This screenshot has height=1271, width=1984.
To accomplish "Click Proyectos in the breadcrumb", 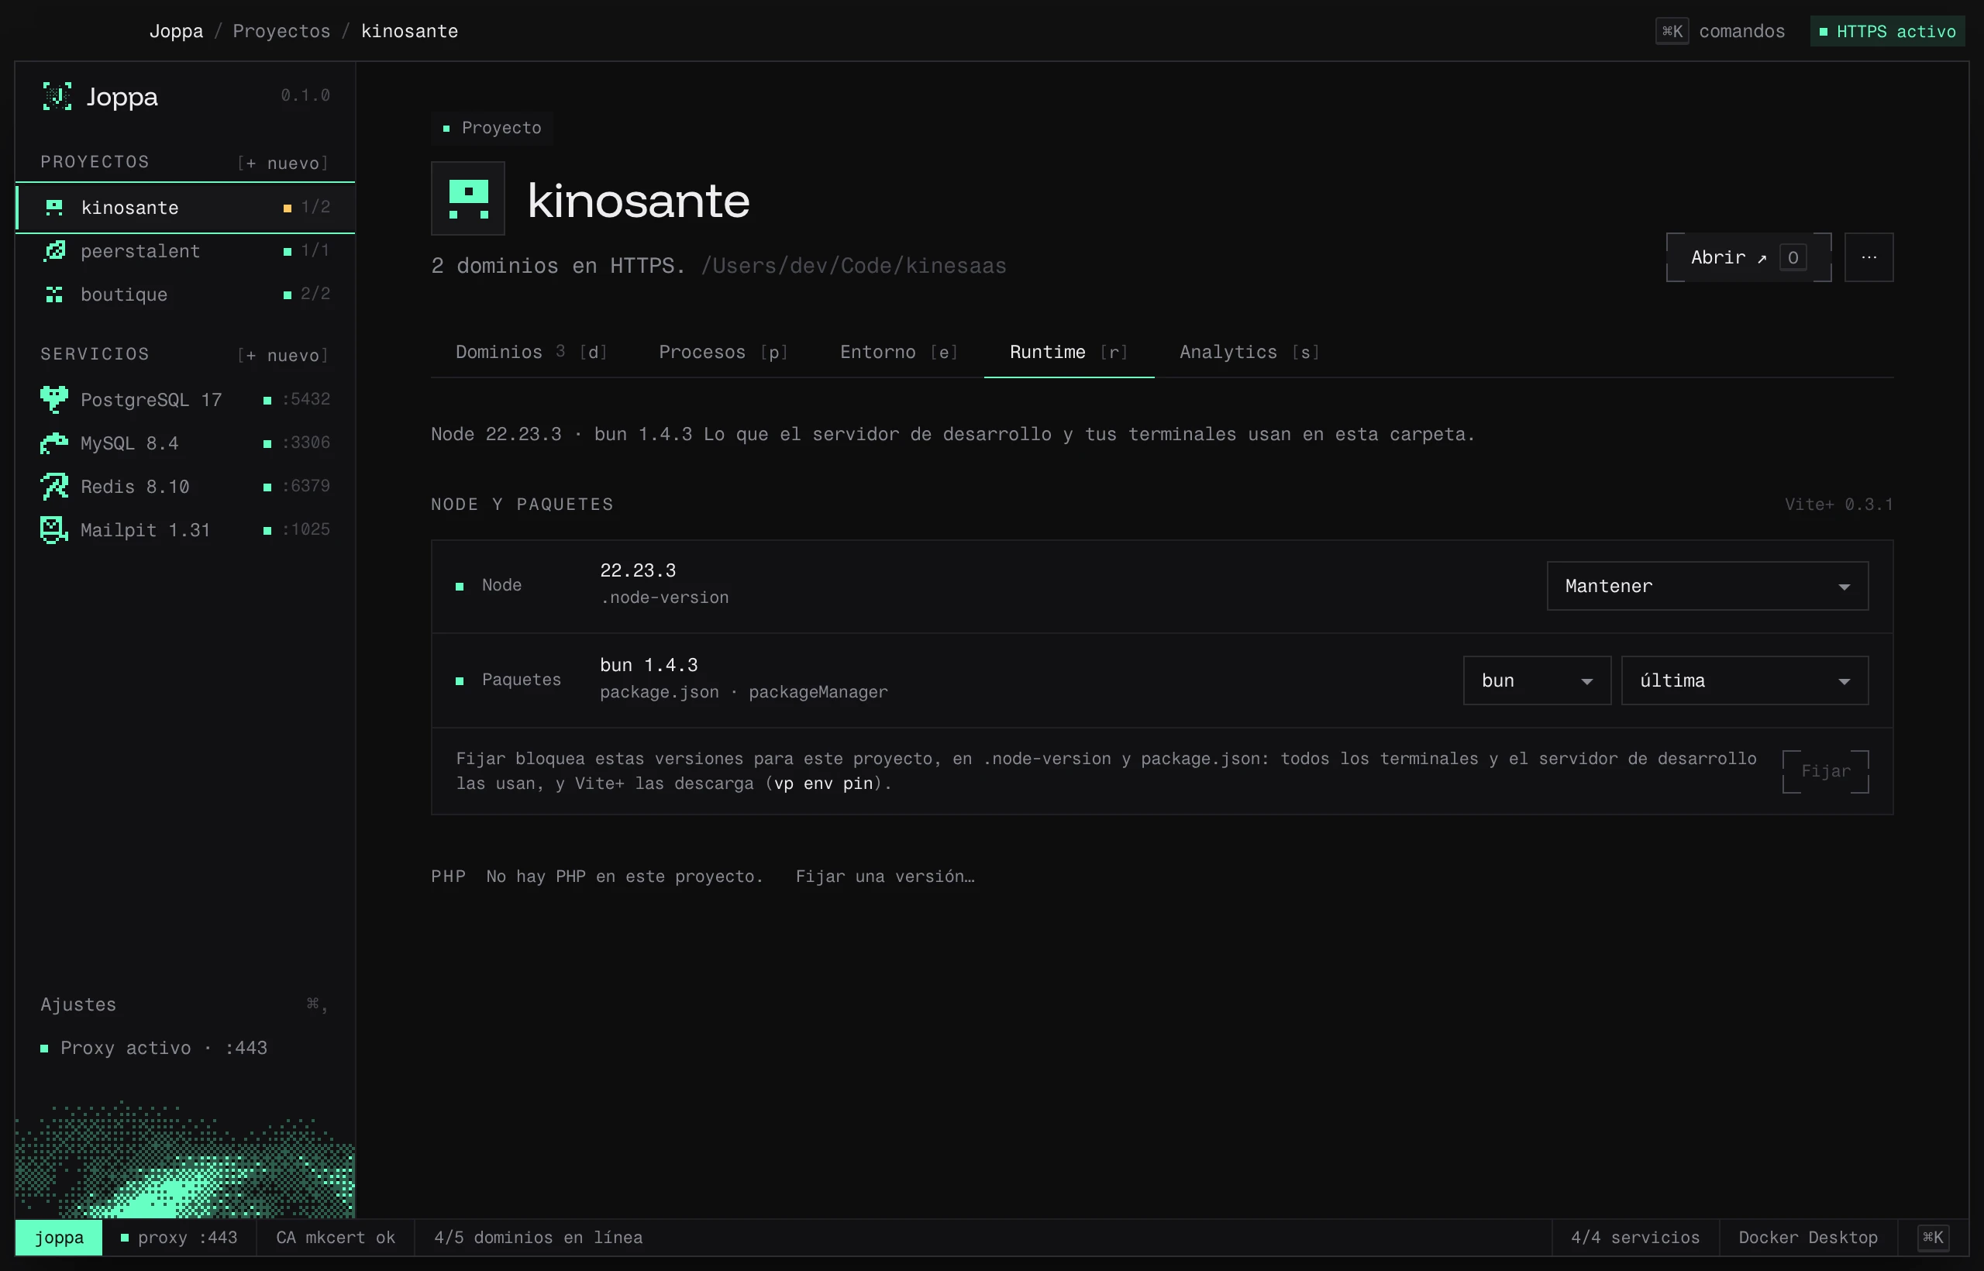I will pos(281,31).
